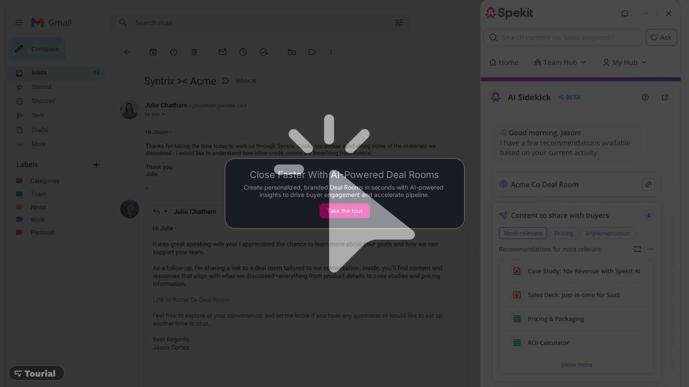The height and width of the screenshot is (387, 689).
Task: Go back to inbox arrow
Action: (127, 52)
